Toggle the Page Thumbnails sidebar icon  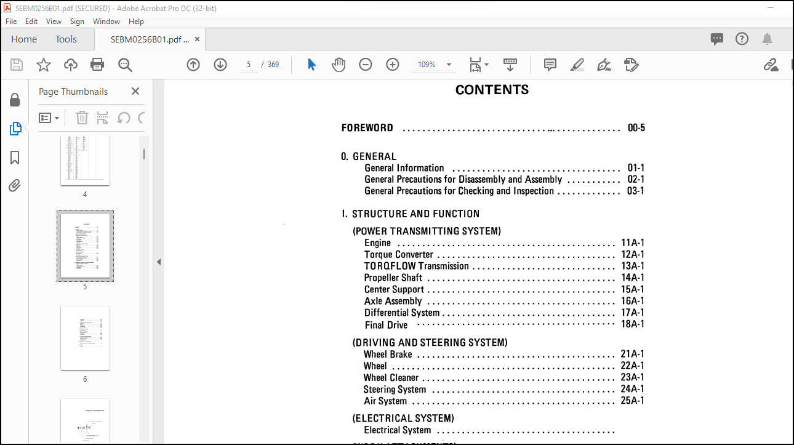coord(15,129)
